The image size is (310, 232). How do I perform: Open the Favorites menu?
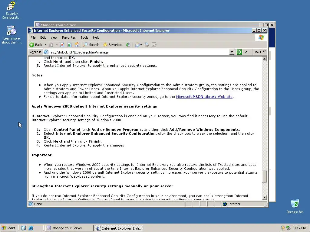point(69,37)
